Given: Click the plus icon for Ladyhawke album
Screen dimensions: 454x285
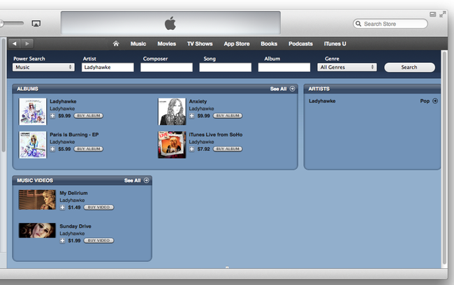Looking at the screenshot, I should (x=52, y=116).
